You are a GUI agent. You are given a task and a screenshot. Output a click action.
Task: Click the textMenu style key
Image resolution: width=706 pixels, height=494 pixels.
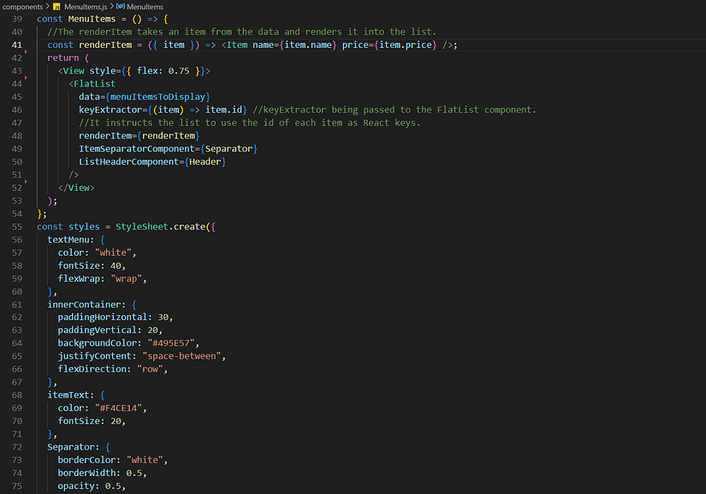[68, 240]
